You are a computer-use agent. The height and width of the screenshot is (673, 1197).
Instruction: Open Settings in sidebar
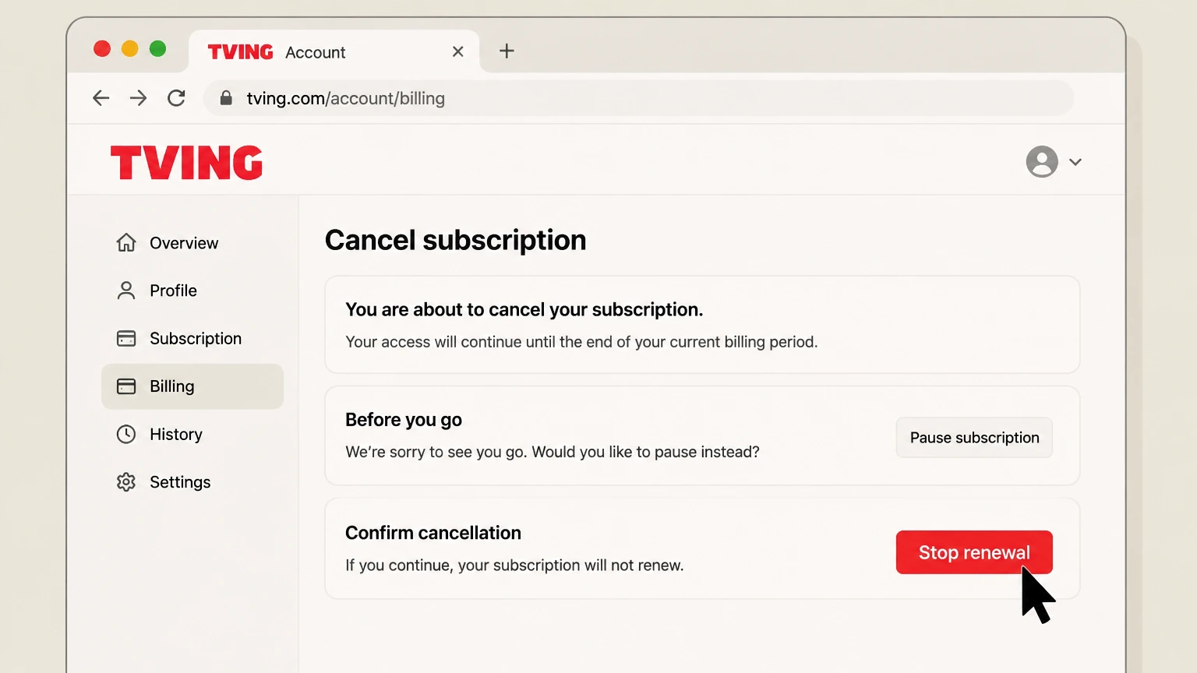coord(192,482)
